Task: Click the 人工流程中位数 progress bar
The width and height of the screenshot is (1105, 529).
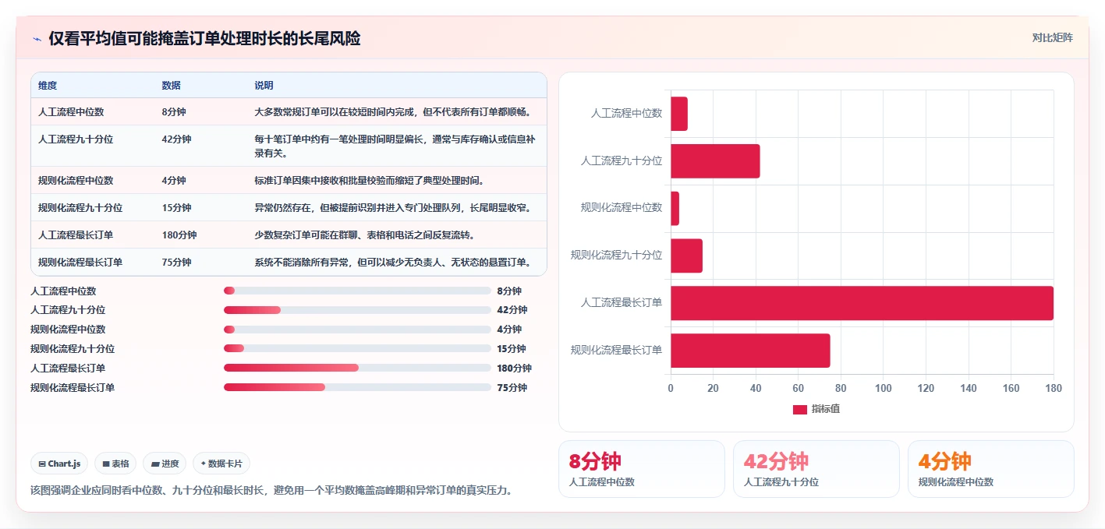Action: [357, 291]
